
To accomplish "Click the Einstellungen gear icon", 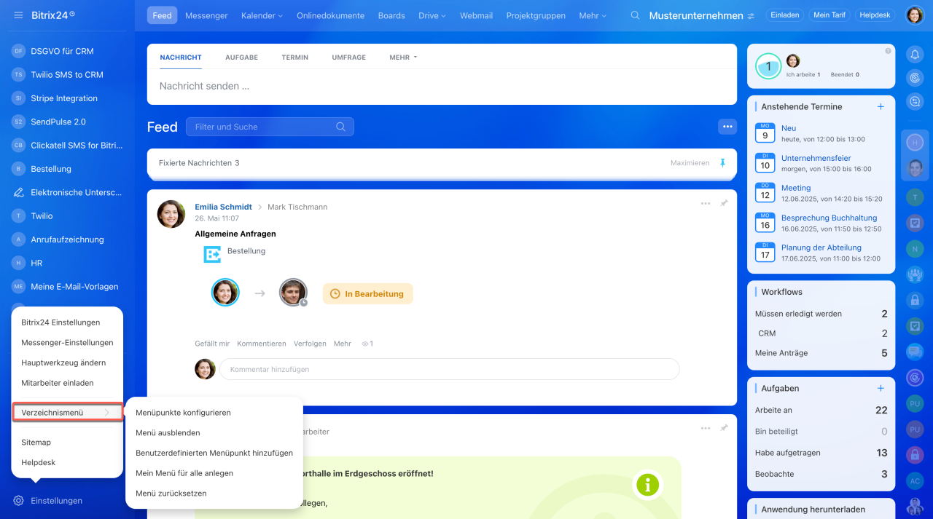I will (19, 501).
